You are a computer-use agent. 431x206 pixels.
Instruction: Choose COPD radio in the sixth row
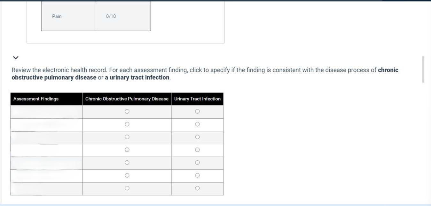tap(127, 175)
